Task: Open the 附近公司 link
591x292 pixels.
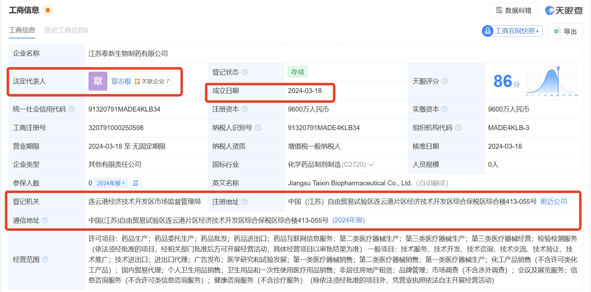Action: [x=554, y=202]
